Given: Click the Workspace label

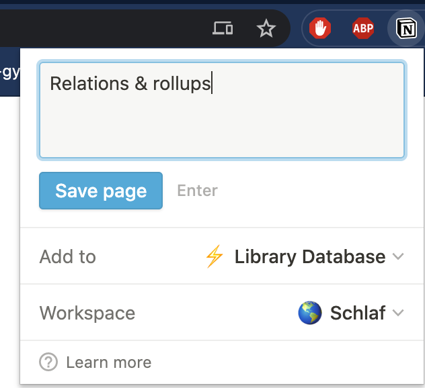Looking at the screenshot, I should [x=87, y=313].
